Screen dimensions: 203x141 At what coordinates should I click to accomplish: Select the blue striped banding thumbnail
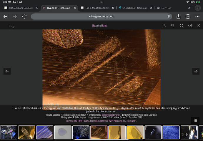click(45, 132)
